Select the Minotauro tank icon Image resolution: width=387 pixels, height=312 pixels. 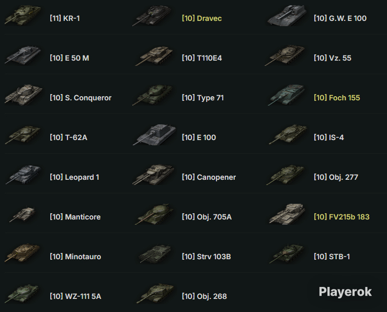(22, 253)
